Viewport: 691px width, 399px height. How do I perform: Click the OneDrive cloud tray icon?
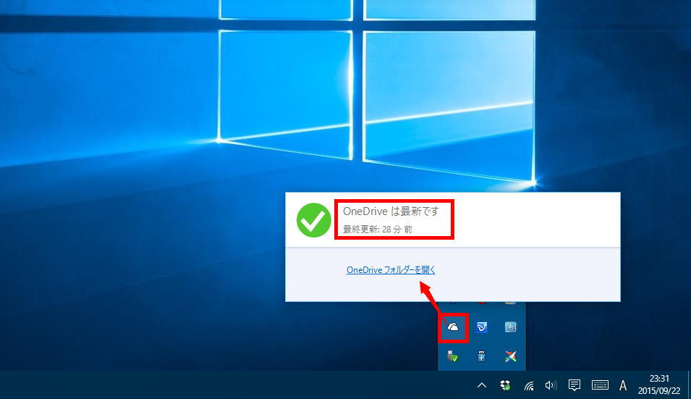pyautogui.click(x=453, y=327)
